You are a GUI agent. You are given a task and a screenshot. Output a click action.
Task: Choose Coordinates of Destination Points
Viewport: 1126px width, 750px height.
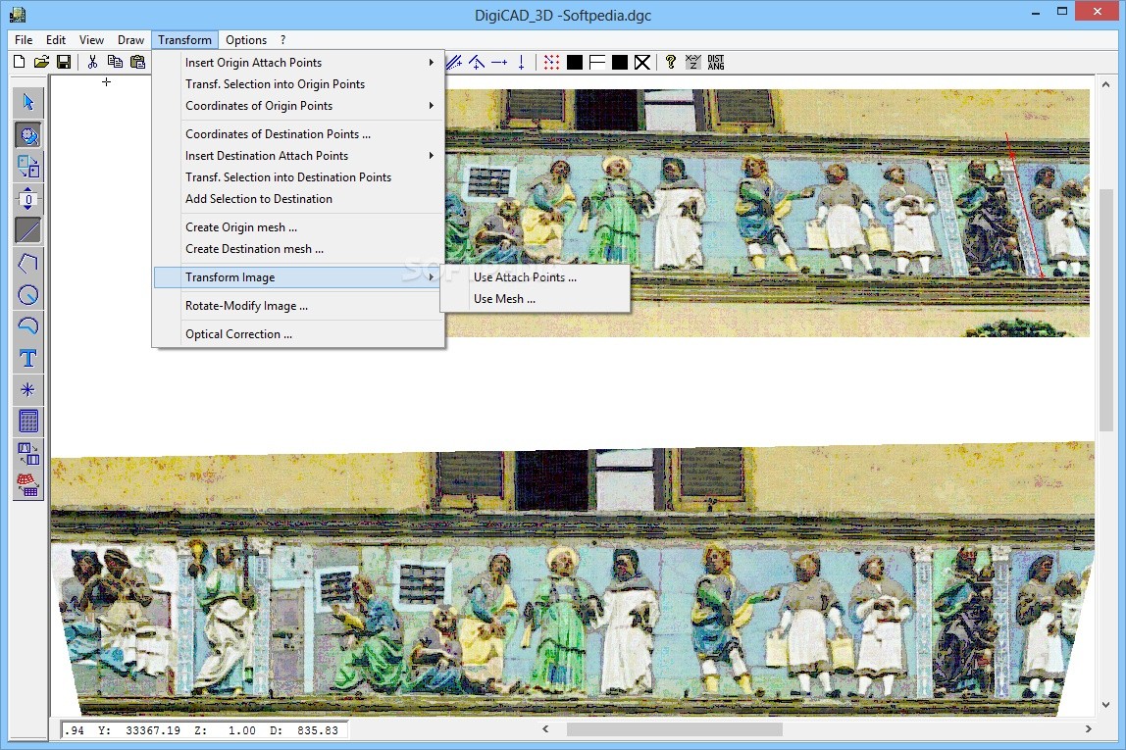coord(298,134)
